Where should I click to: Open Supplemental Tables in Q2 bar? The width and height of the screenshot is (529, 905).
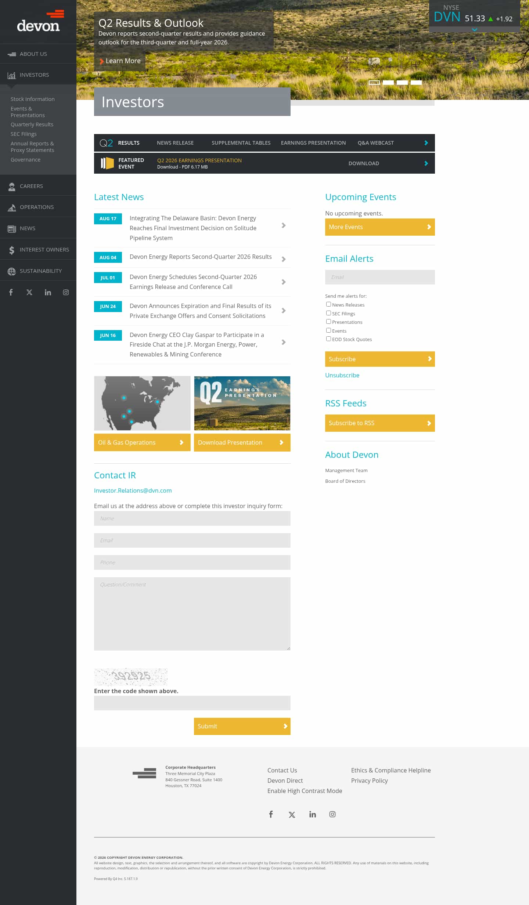tap(241, 143)
